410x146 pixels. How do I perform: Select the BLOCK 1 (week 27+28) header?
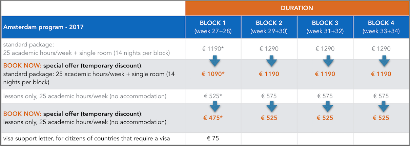(213, 27)
